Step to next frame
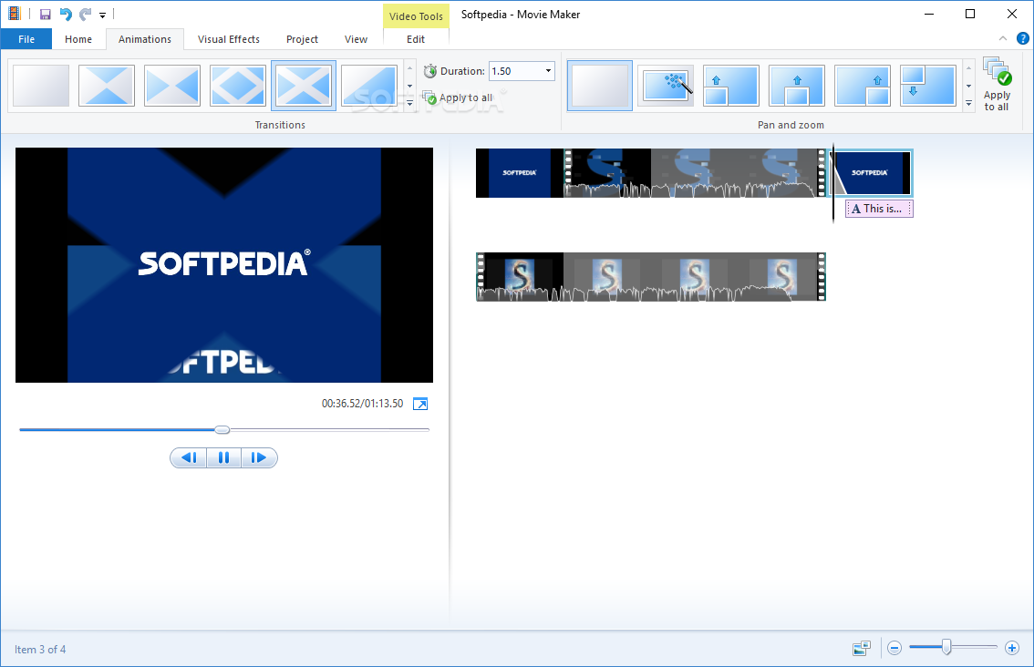 point(259,458)
